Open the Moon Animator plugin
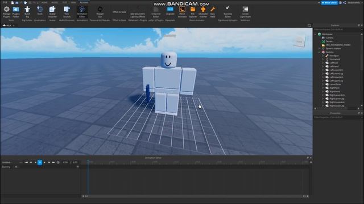Viewport: 364px width, 204px height. (x=182, y=12)
